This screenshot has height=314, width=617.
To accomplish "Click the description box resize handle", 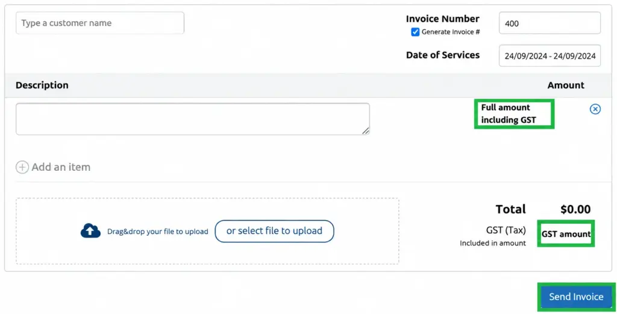I will tap(366, 131).
